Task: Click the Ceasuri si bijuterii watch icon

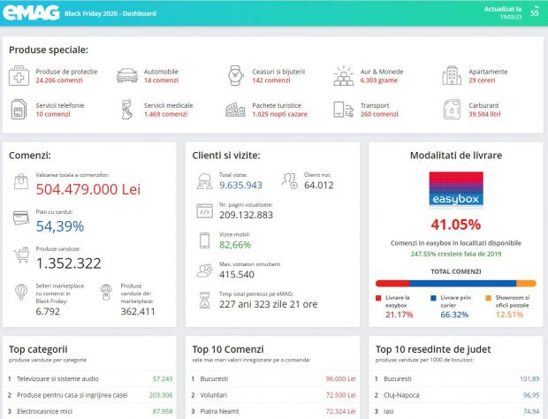Action: (236, 75)
